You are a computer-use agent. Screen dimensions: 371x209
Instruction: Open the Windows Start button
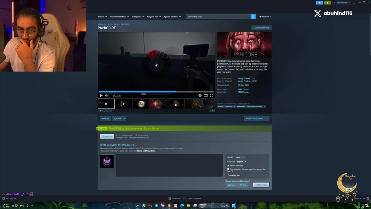234,206
